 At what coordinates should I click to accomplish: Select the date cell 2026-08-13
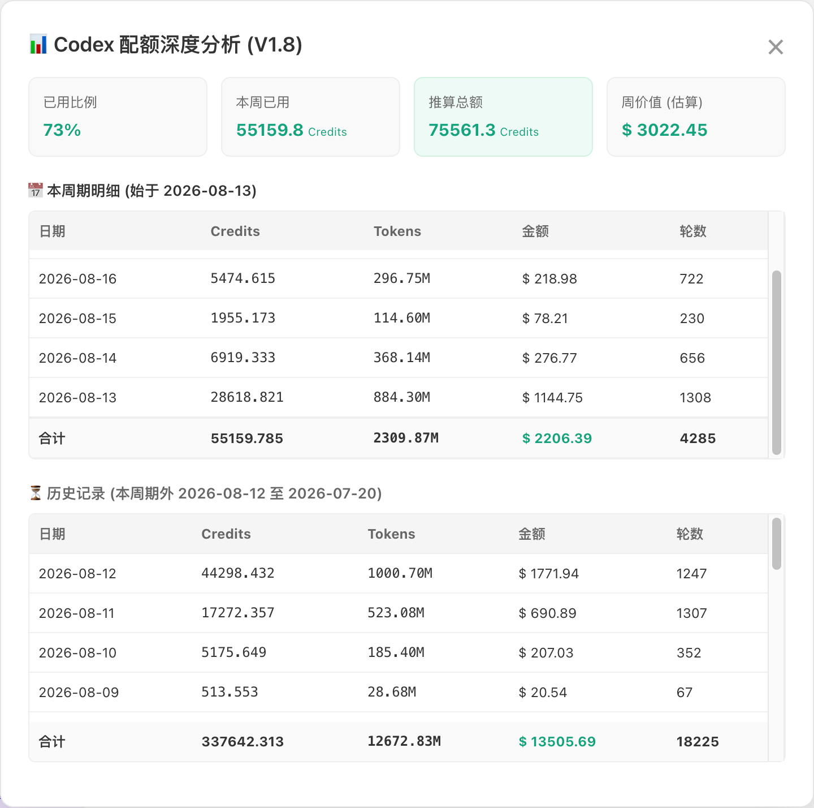click(77, 398)
